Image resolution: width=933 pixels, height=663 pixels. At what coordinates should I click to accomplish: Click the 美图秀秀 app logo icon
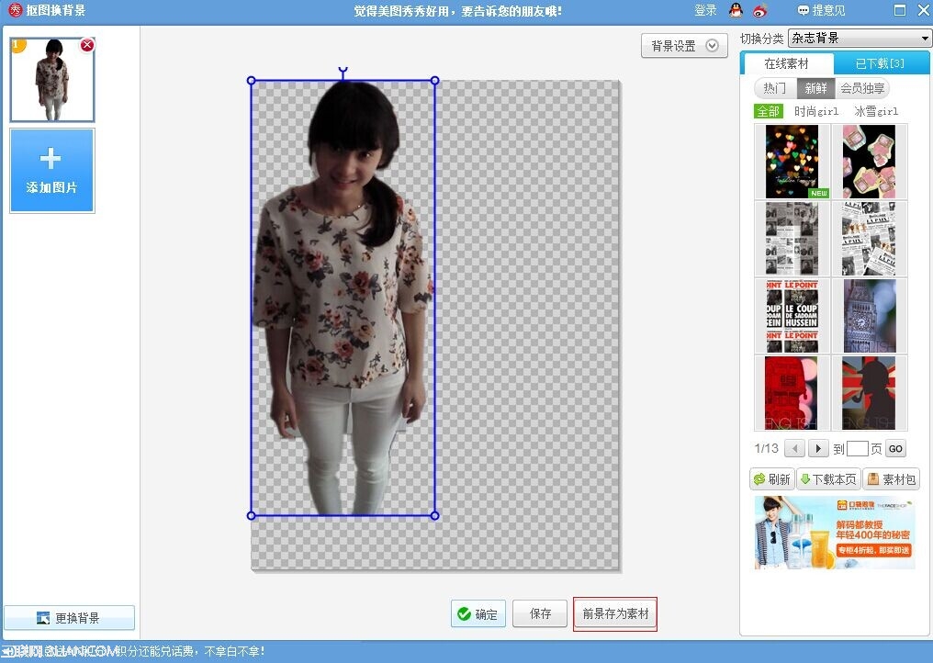click(15, 10)
